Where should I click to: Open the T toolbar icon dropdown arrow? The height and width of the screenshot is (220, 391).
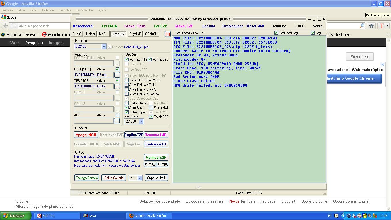(x=388, y=26)
